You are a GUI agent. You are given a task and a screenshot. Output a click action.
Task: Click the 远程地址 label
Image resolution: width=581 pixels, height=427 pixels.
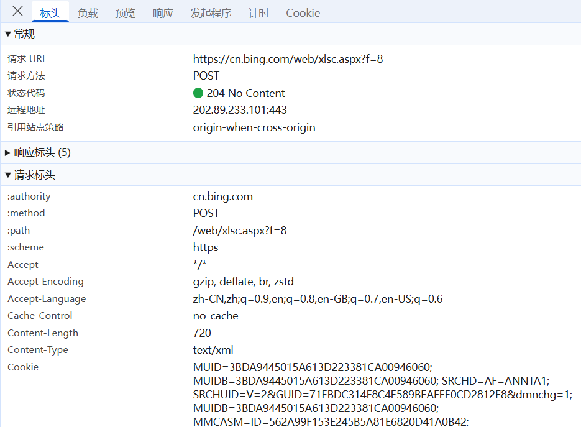click(26, 110)
